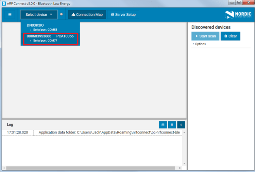Toggle log autoscroll down-arrow icon
This screenshot has height=172, width=255.
[181, 125]
